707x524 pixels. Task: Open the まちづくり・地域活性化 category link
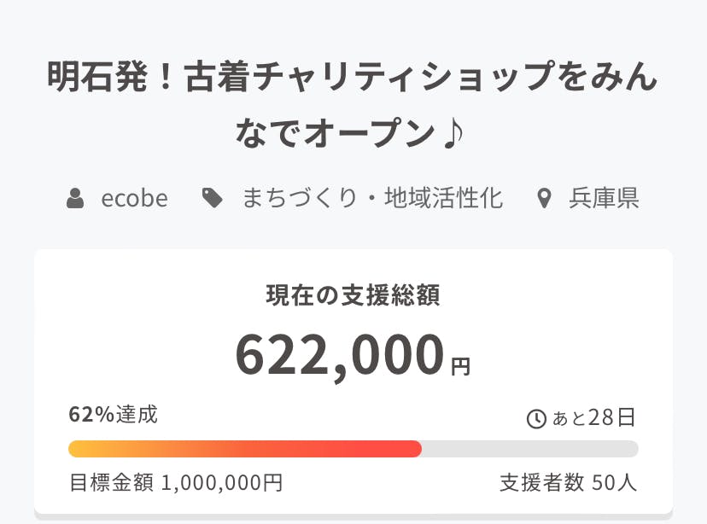(x=372, y=199)
